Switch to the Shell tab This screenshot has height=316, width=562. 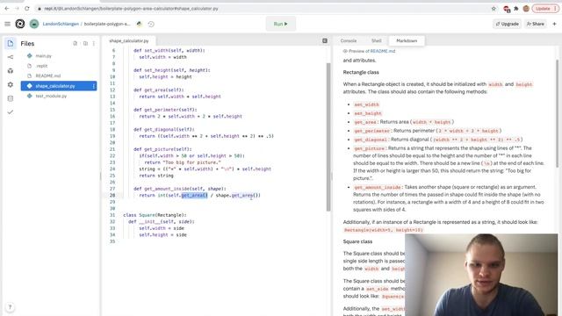click(x=377, y=41)
